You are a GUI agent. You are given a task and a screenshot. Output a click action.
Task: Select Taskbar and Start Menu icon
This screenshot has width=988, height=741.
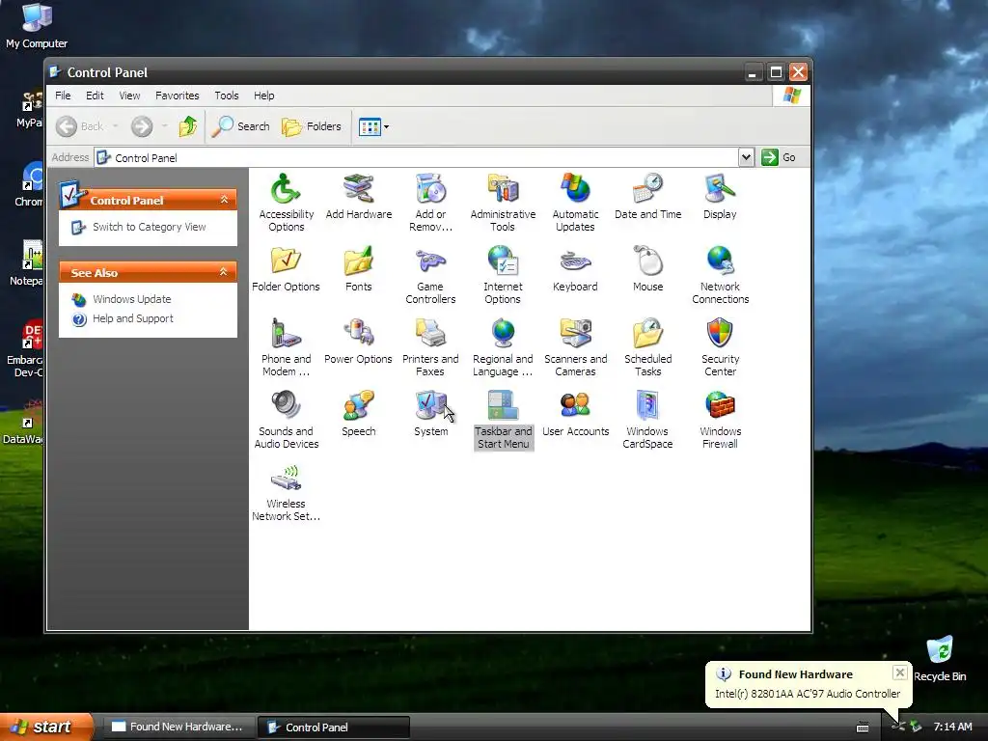503,420
